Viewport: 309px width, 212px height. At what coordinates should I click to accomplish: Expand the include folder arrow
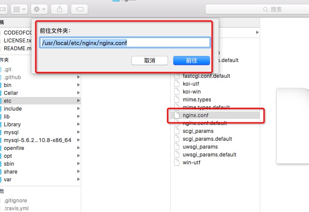click(x=79, y=108)
